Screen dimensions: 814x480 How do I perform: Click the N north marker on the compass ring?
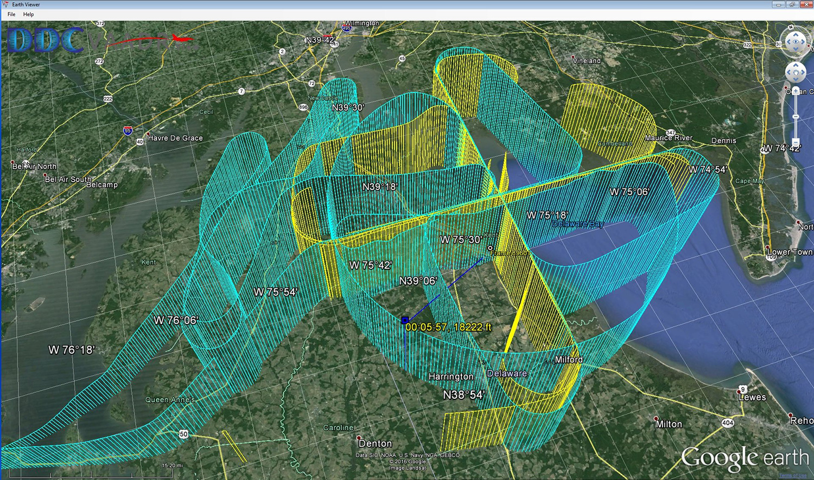(791, 28)
